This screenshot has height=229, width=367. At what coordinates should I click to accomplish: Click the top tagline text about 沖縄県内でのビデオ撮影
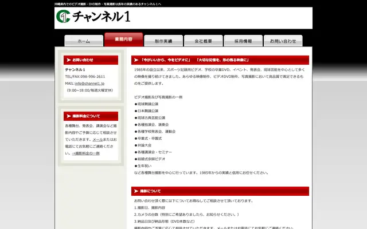tap(108, 4)
